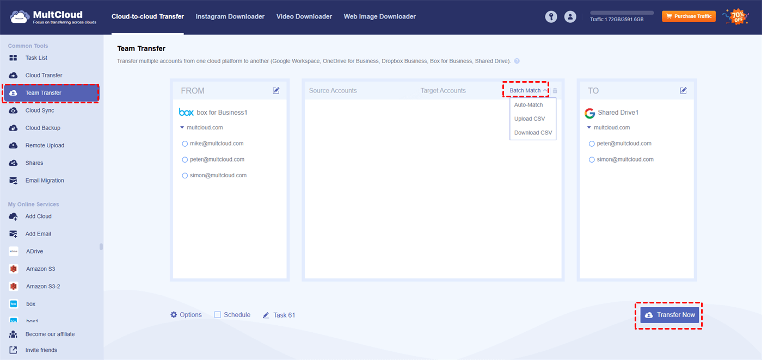Click the Amazon S3-2 service icon
This screenshot has width=762, height=360.
pyautogui.click(x=14, y=286)
